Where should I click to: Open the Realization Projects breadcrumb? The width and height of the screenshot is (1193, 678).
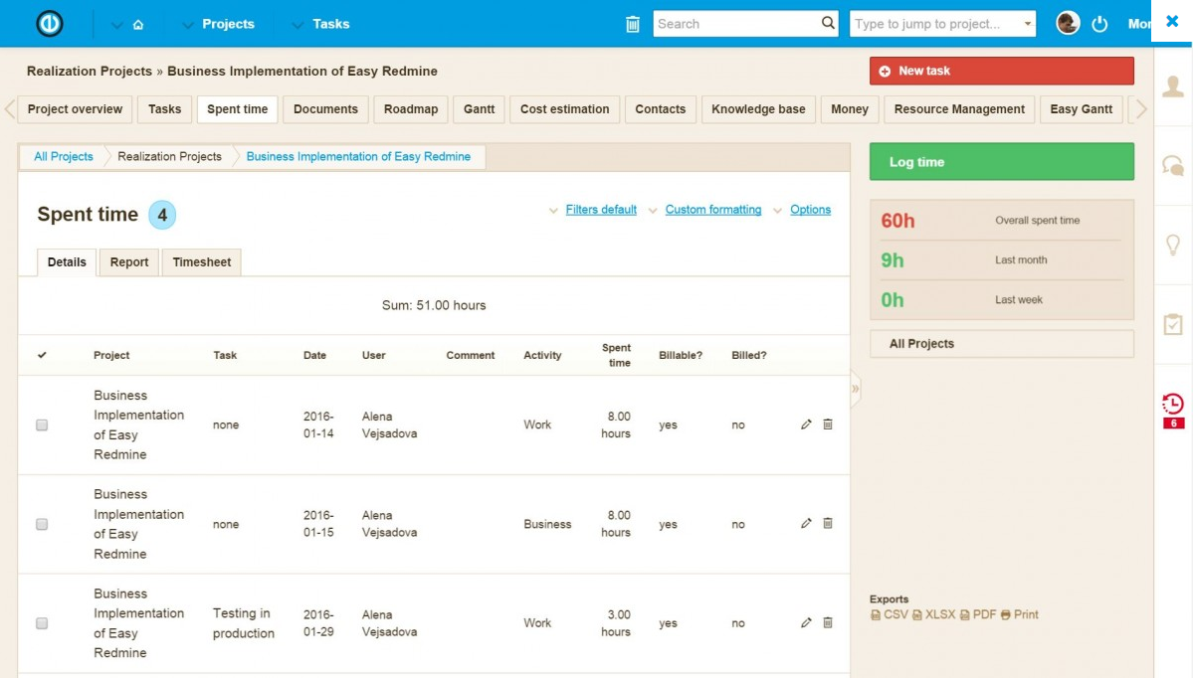[x=170, y=157]
